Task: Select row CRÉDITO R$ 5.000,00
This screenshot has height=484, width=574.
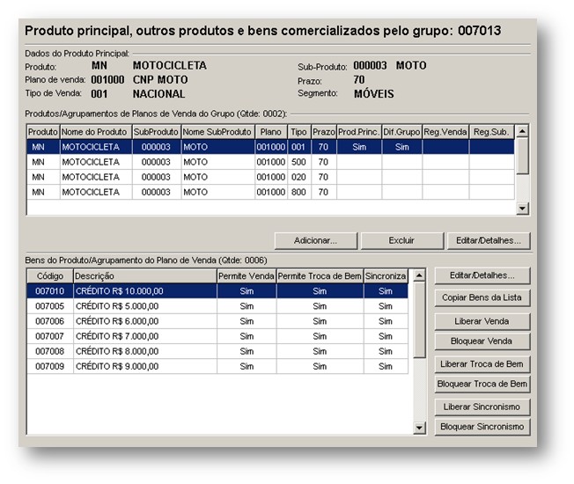Action: tap(217, 306)
